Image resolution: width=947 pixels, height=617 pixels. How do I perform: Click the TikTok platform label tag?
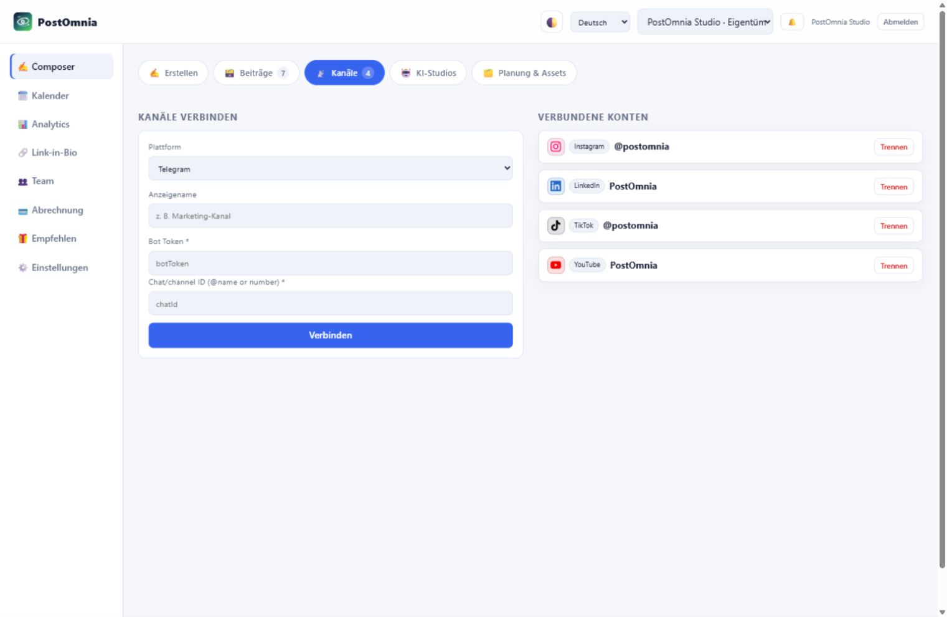click(583, 226)
